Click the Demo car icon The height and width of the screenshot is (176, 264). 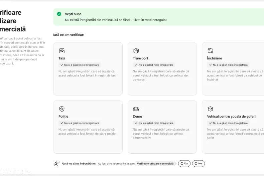[136, 109]
